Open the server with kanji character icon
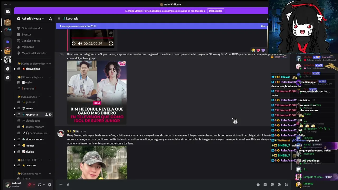The height and width of the screenshot is (190, 338). coord(8,60)
